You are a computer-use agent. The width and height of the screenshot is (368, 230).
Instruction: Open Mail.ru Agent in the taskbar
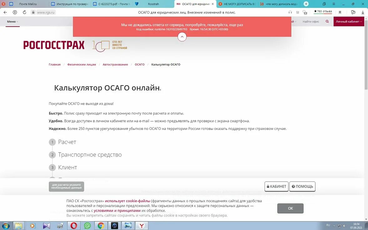(87, 226)
